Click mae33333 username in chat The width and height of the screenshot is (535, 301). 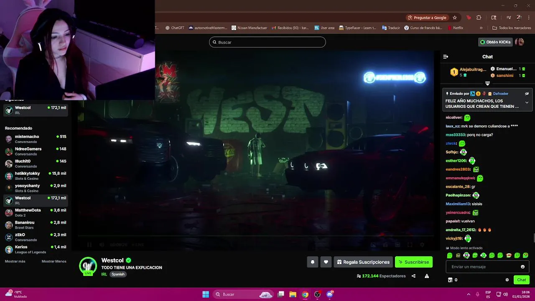455,135
